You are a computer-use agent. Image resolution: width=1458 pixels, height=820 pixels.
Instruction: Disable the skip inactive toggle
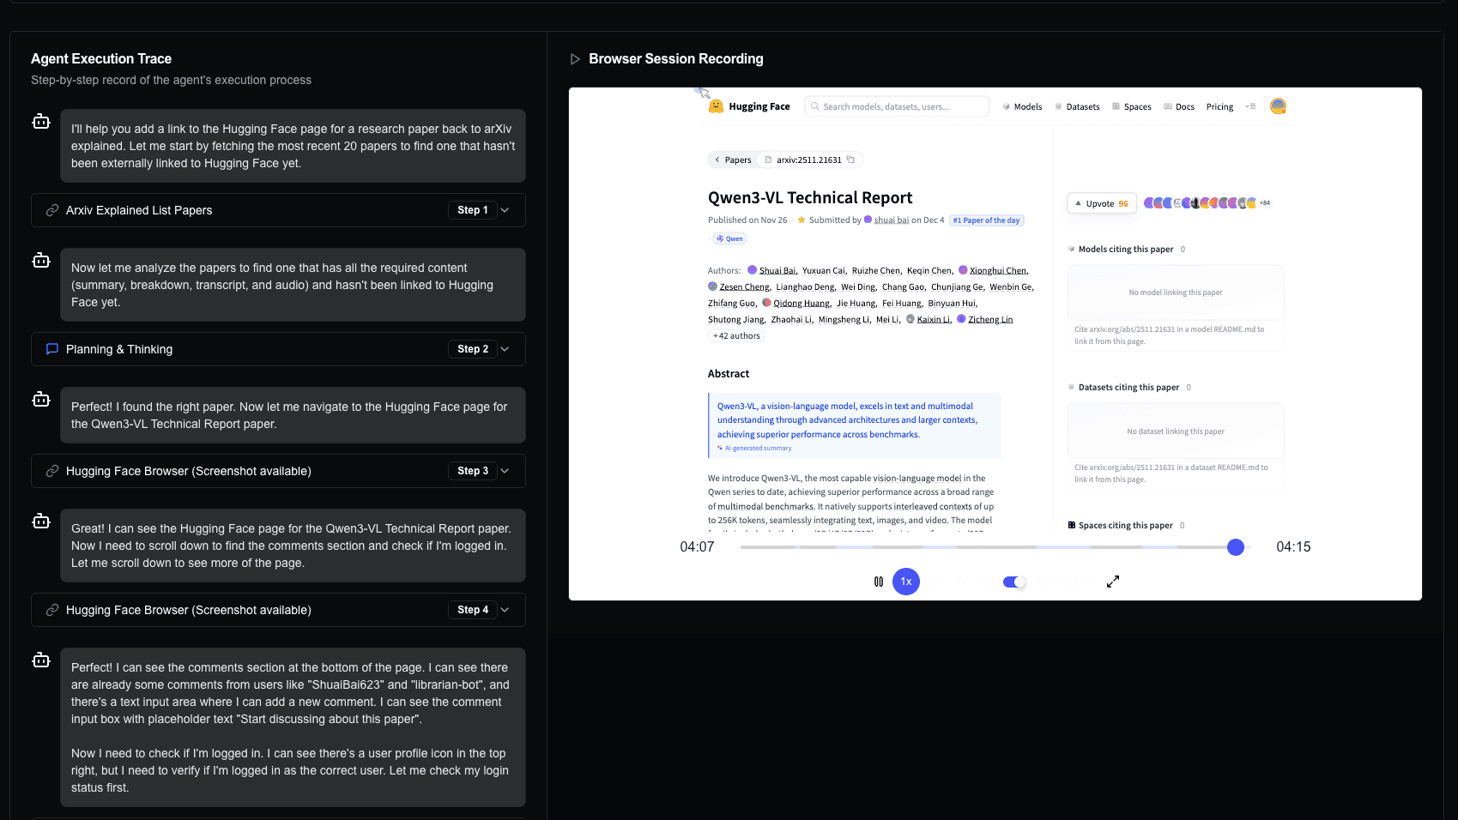tap(1013, 582)
